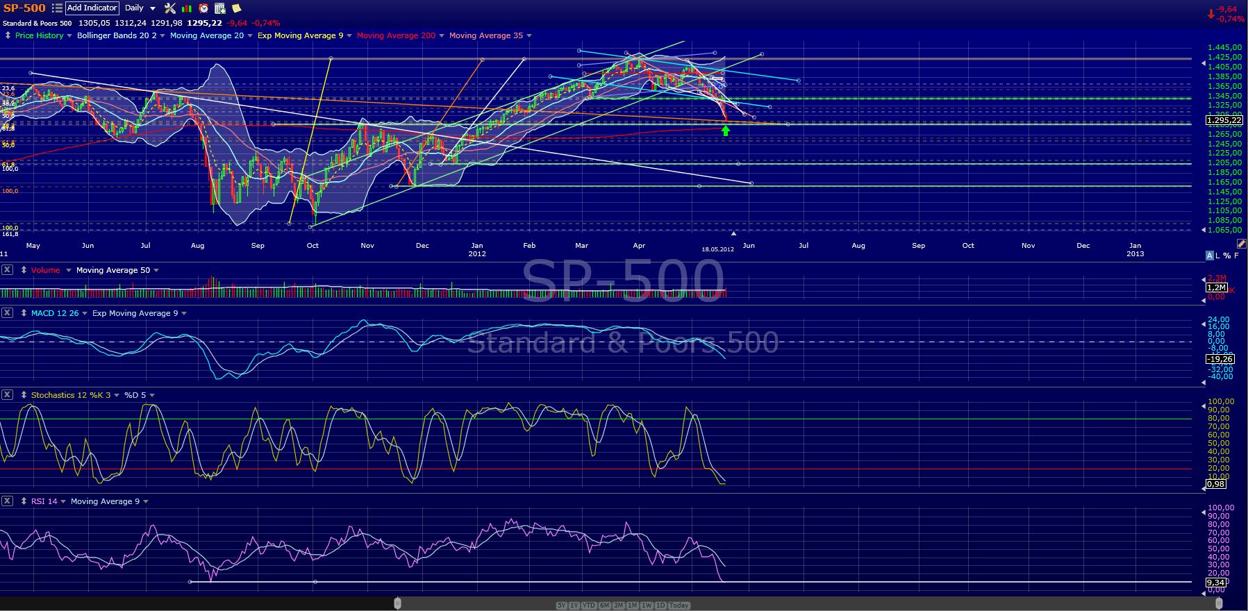Select the 3M time range
The height and width of the screenshot is (611, 1248).
point(618,605)
